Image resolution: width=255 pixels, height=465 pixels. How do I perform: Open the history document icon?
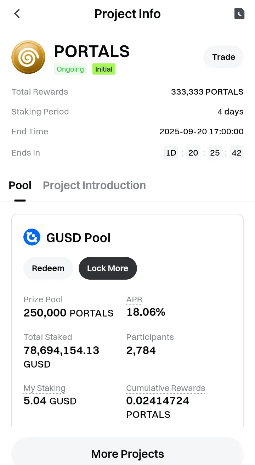[239, 14]
